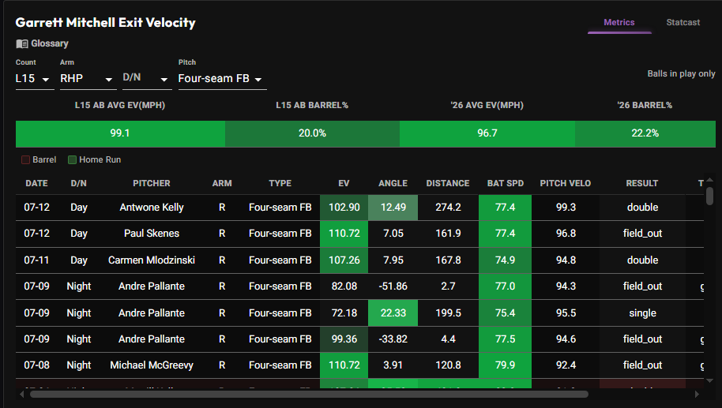Click the horizontal scrollbar thumb
This screenshot has height=408, width=722.
(x=309, y=395)
